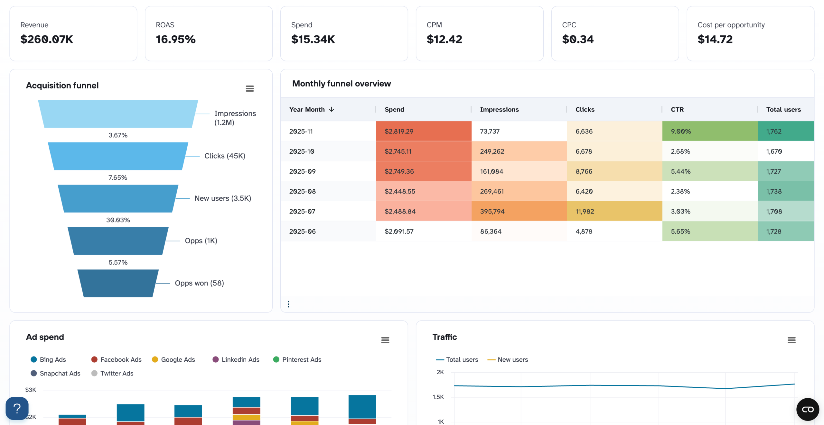The height and width of the screenshot is (425, 824).
Task: Sort table by Spend column header
Action: [x=424, y=109]
